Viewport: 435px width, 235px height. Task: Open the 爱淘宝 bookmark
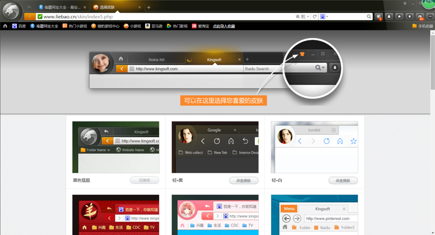point(200,26)
